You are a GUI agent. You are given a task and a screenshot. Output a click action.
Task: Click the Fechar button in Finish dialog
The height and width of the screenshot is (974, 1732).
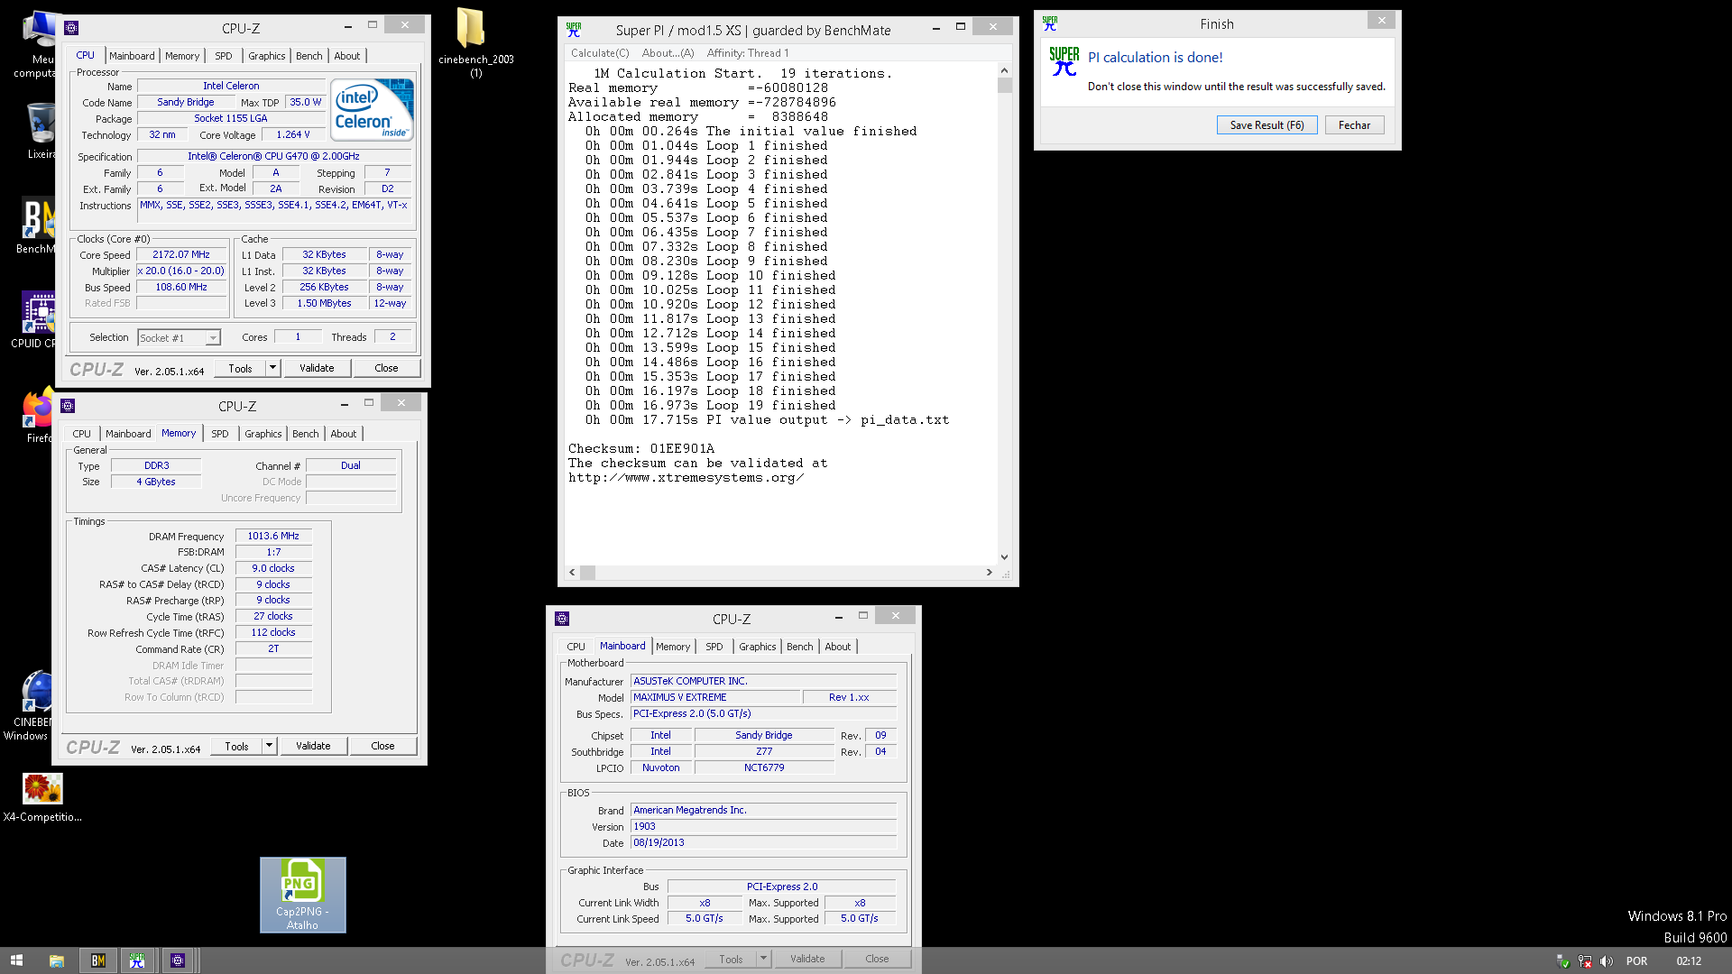(x=1354, y=125)
